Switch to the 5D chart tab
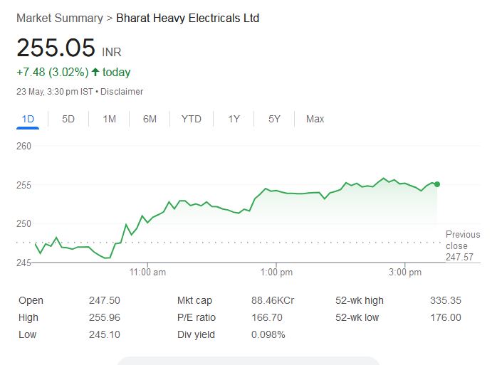 click(68, 119)
